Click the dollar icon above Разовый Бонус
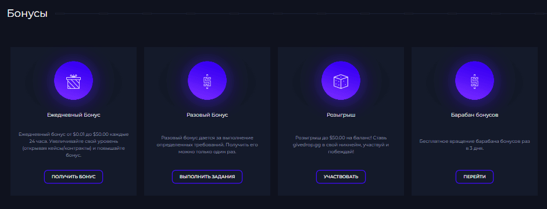 pyautogui.click(x=207, y=81)
